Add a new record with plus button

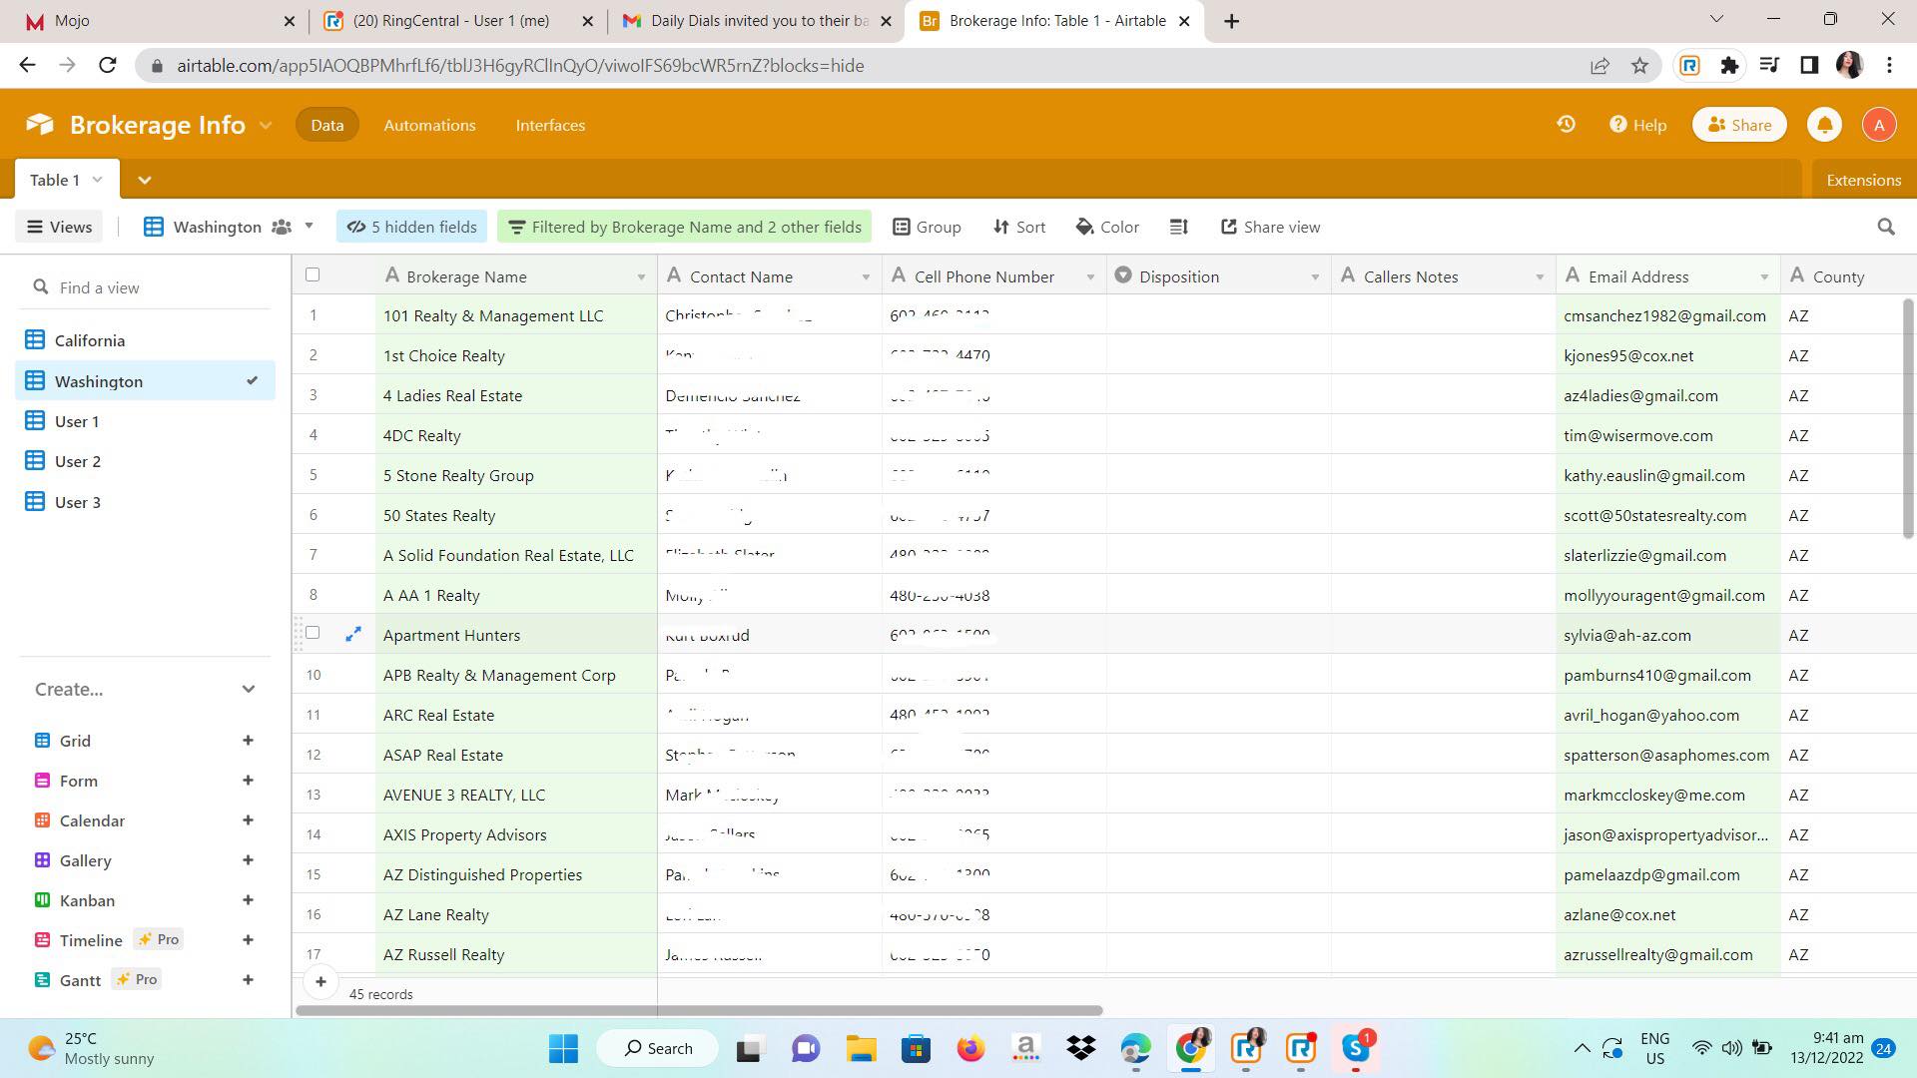coord(320,982)
